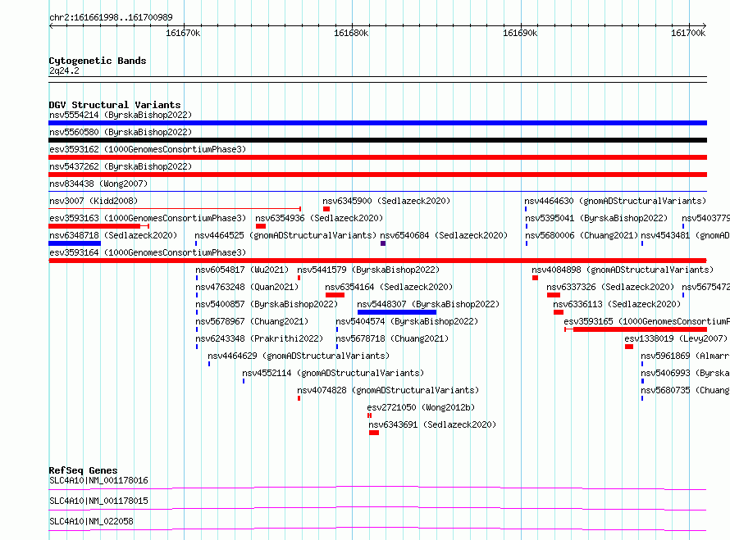This screenshot has width=730, height=540.
Task: Select the purple nsv6540684 glyph
Action: [x=383, y=243]
